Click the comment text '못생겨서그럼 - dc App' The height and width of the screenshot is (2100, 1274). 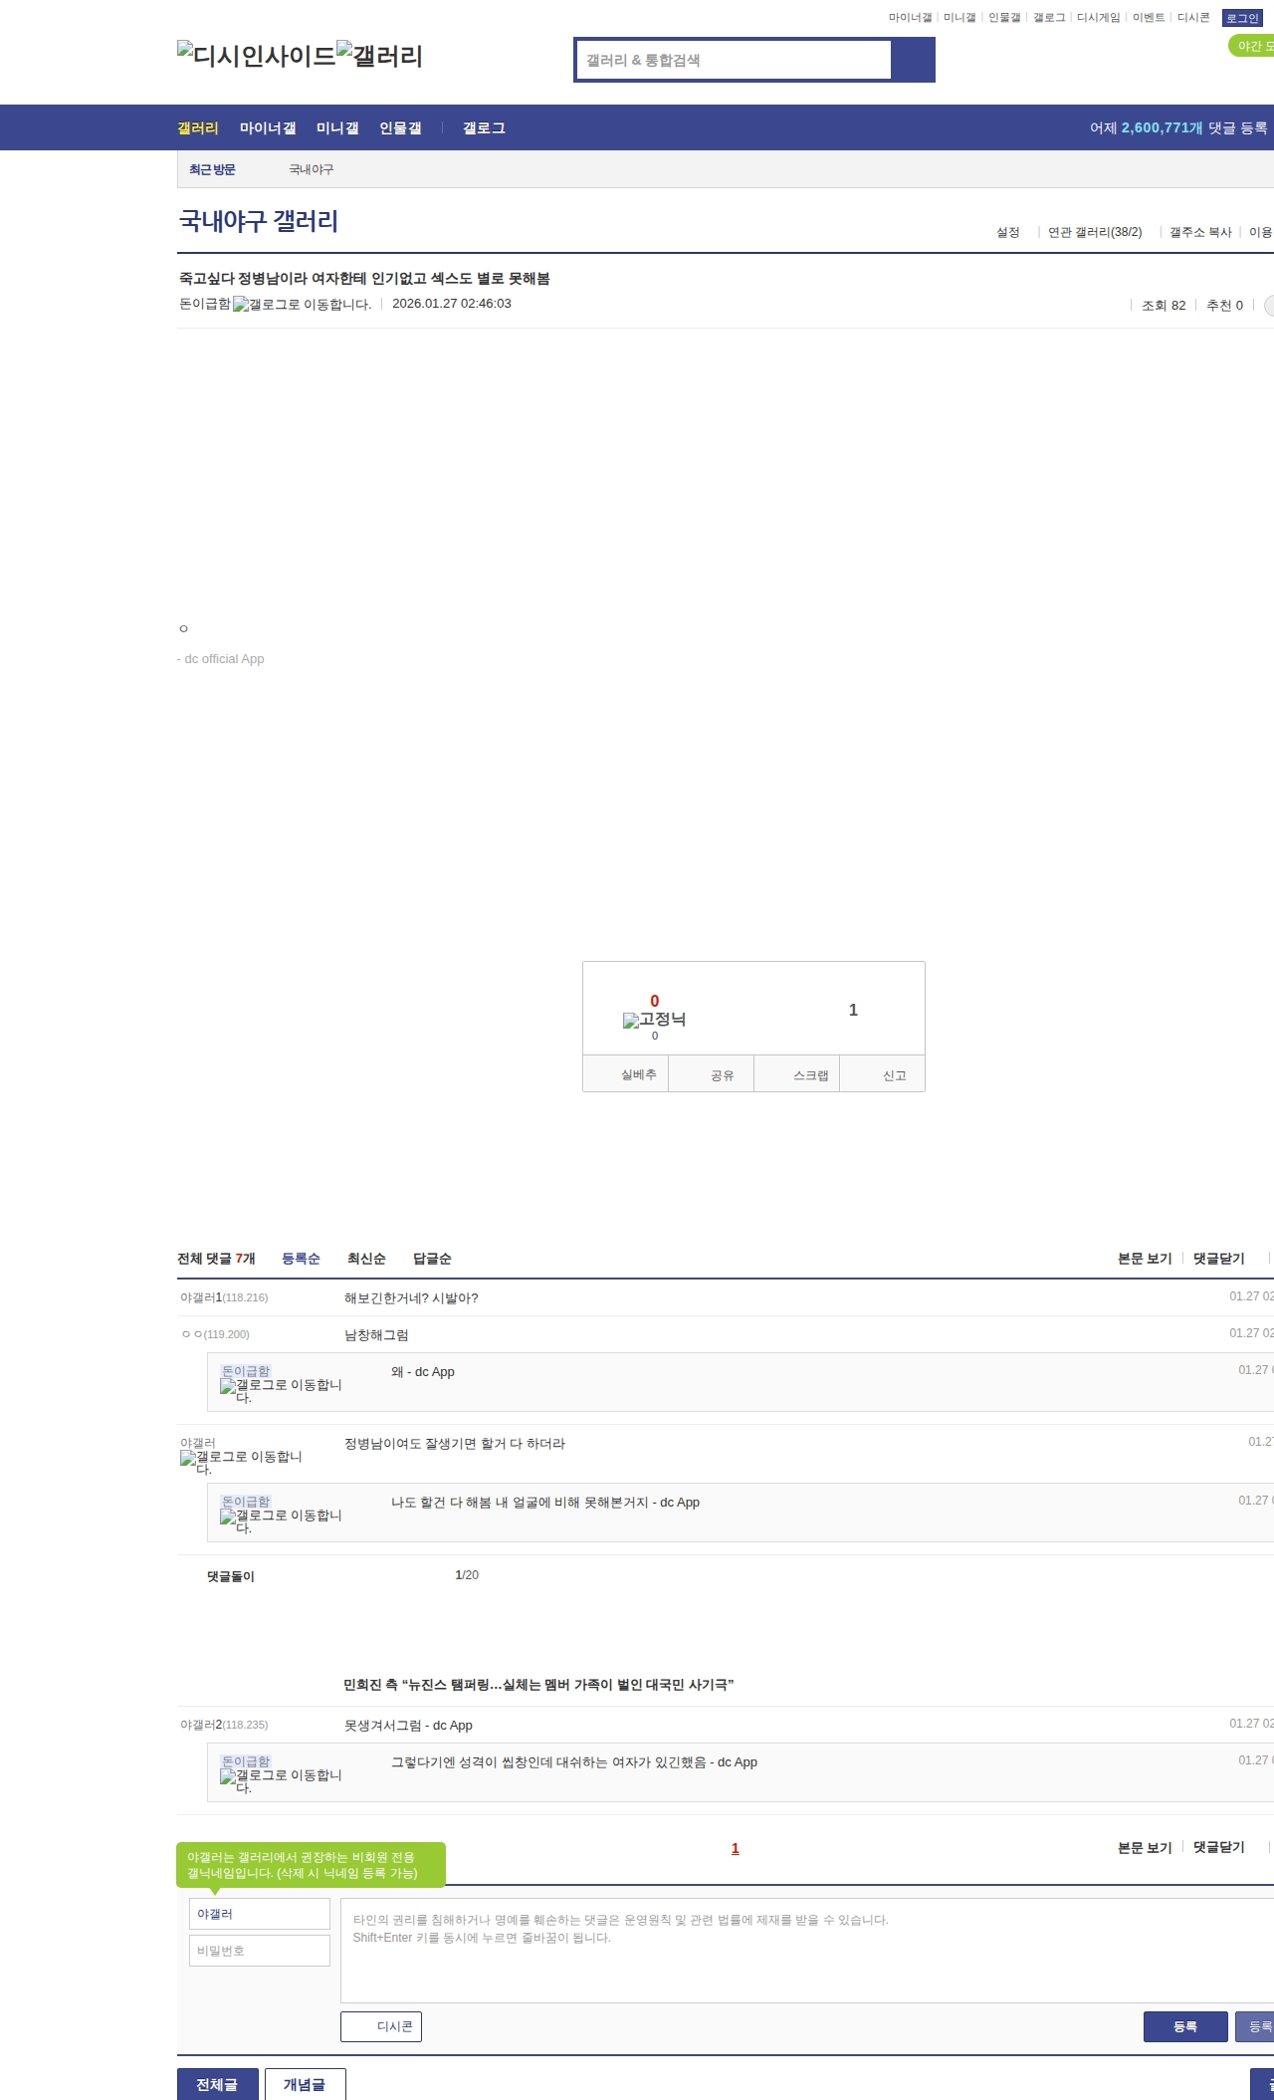(x=408, y=1726)
